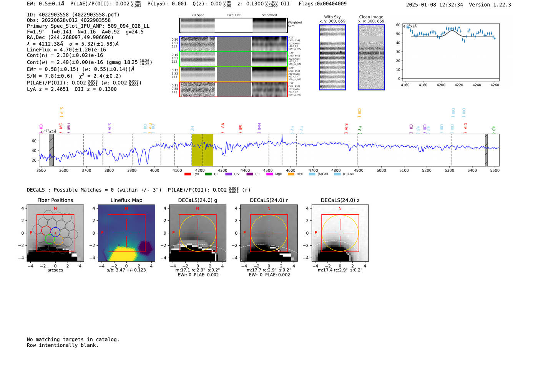
Task: Click the red-bordered 2D spectrum fiber row
Action: click(x=233, y=89)
